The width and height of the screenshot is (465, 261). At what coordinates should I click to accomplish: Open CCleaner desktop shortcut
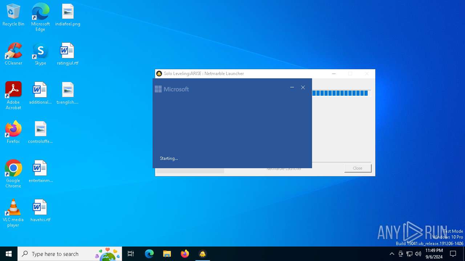click(x=13, y=54)
